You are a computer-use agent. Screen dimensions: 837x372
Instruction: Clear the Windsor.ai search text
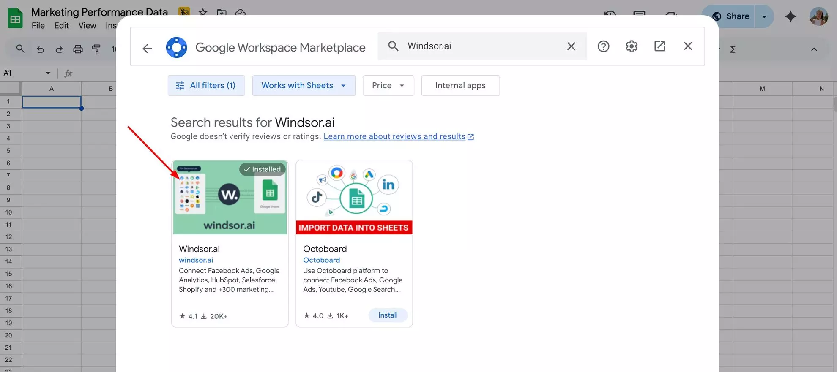[x=571, y=46]
